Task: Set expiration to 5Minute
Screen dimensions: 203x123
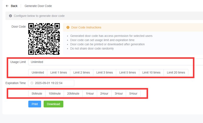Action: pos(37,93)
